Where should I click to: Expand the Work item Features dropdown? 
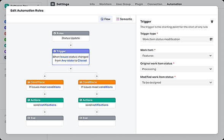click(177, 56)
